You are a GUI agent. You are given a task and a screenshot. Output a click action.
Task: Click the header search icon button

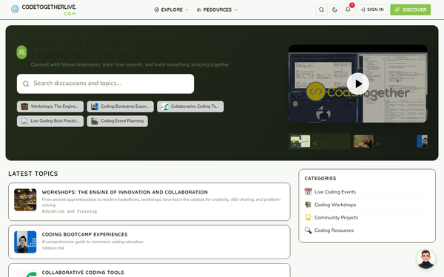pos(321,10)
